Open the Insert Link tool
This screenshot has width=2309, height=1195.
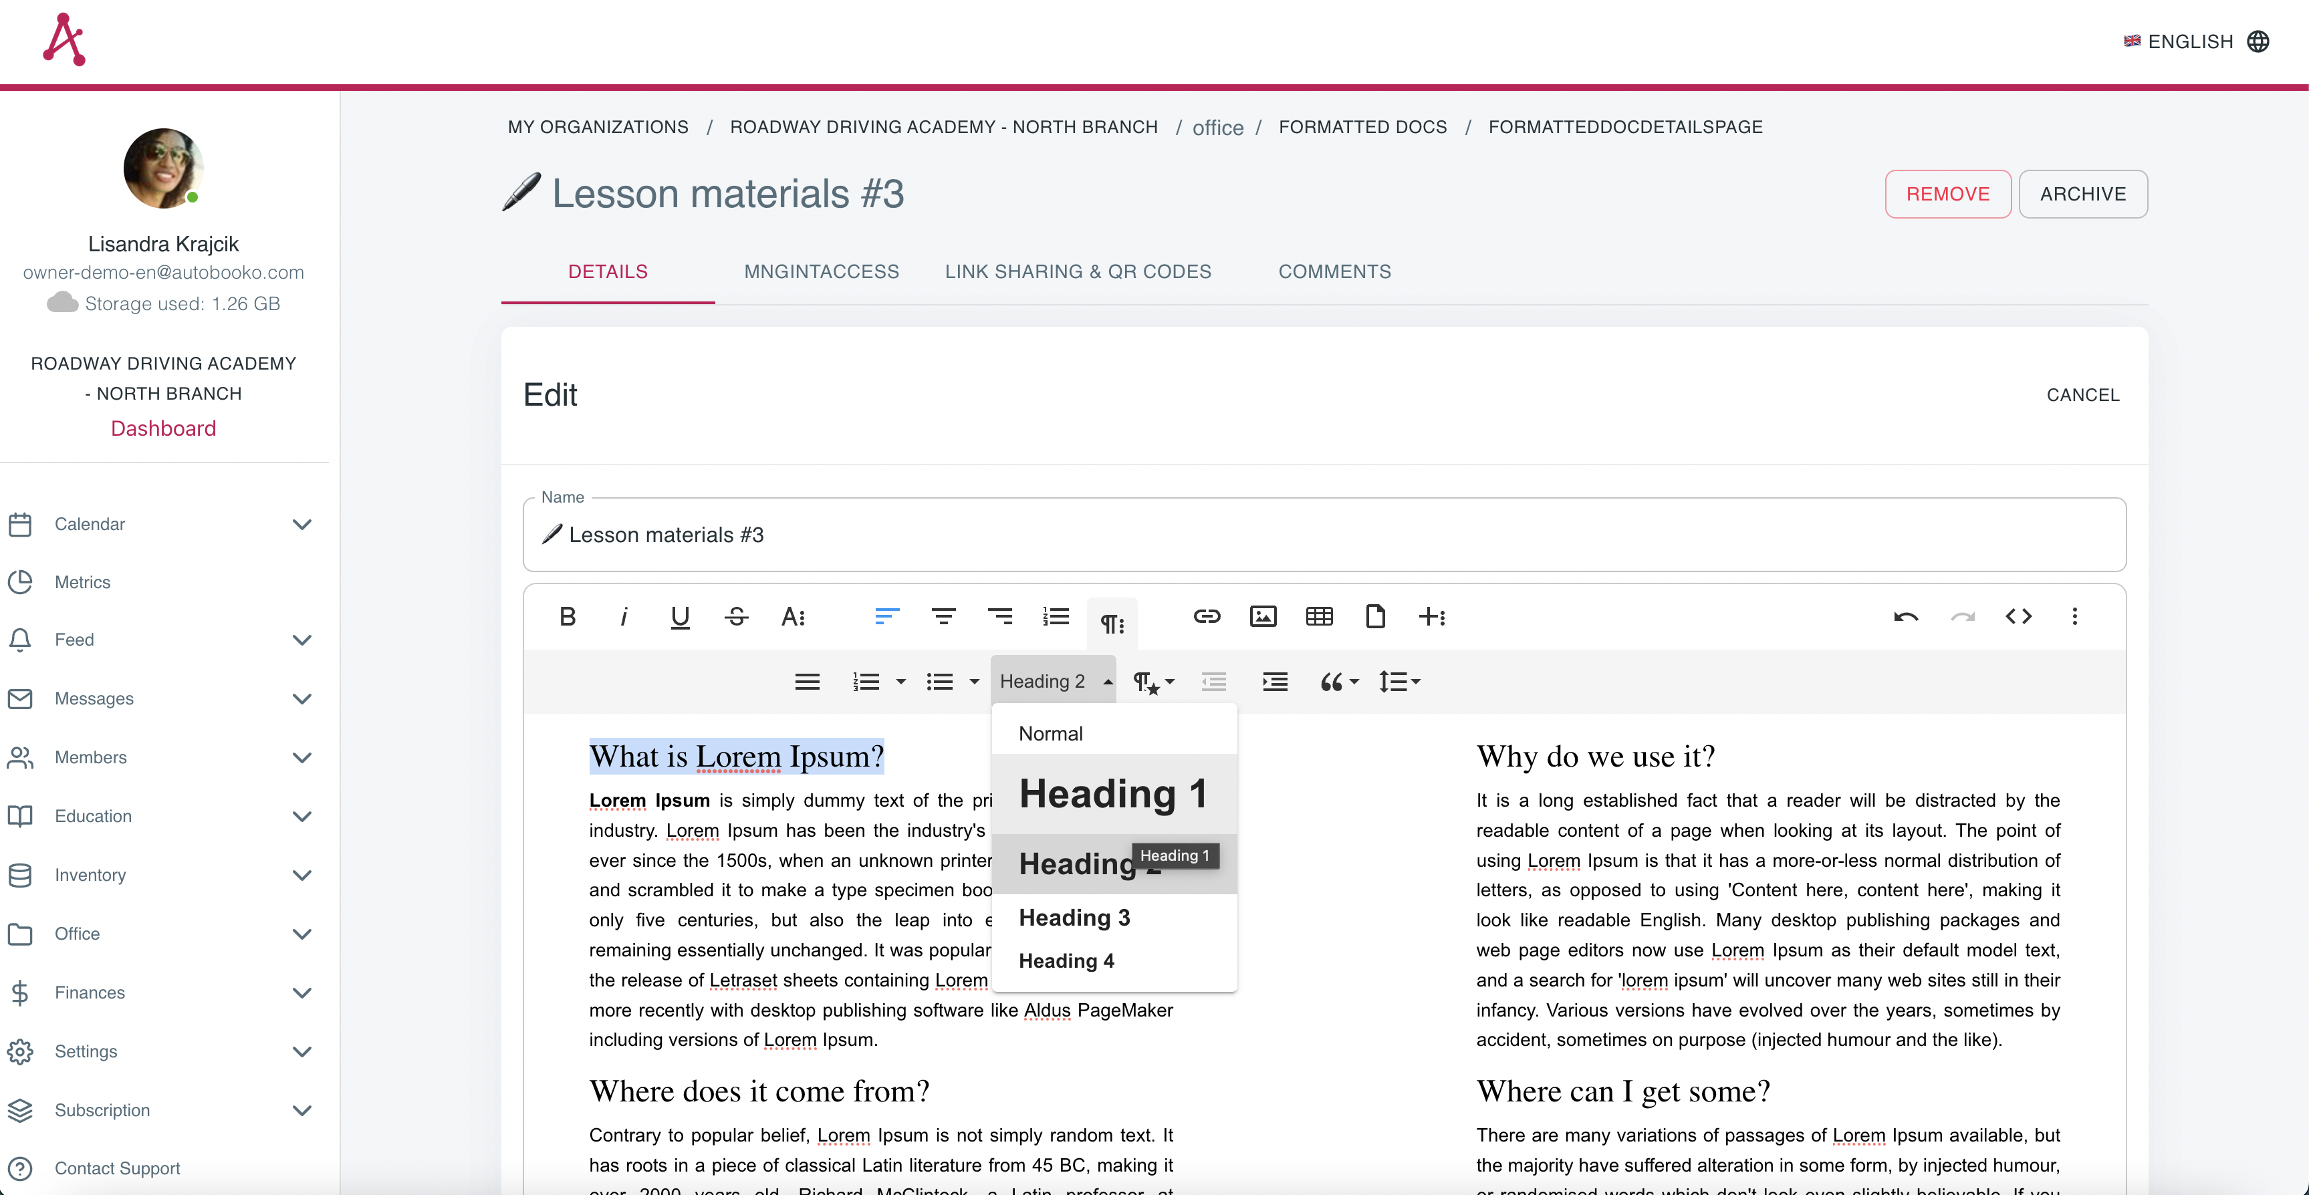pyautogui.click(x=1207, y=616)
